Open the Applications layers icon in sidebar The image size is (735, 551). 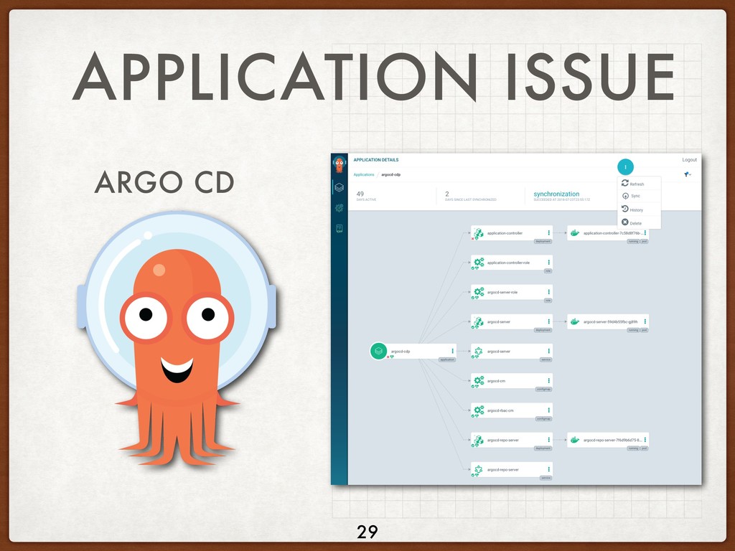[340, 187]
